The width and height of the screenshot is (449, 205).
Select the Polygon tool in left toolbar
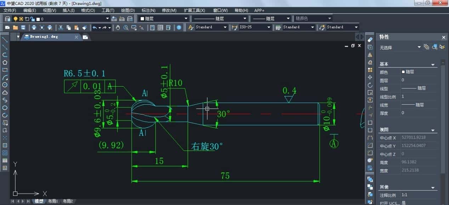pos(5,63)
